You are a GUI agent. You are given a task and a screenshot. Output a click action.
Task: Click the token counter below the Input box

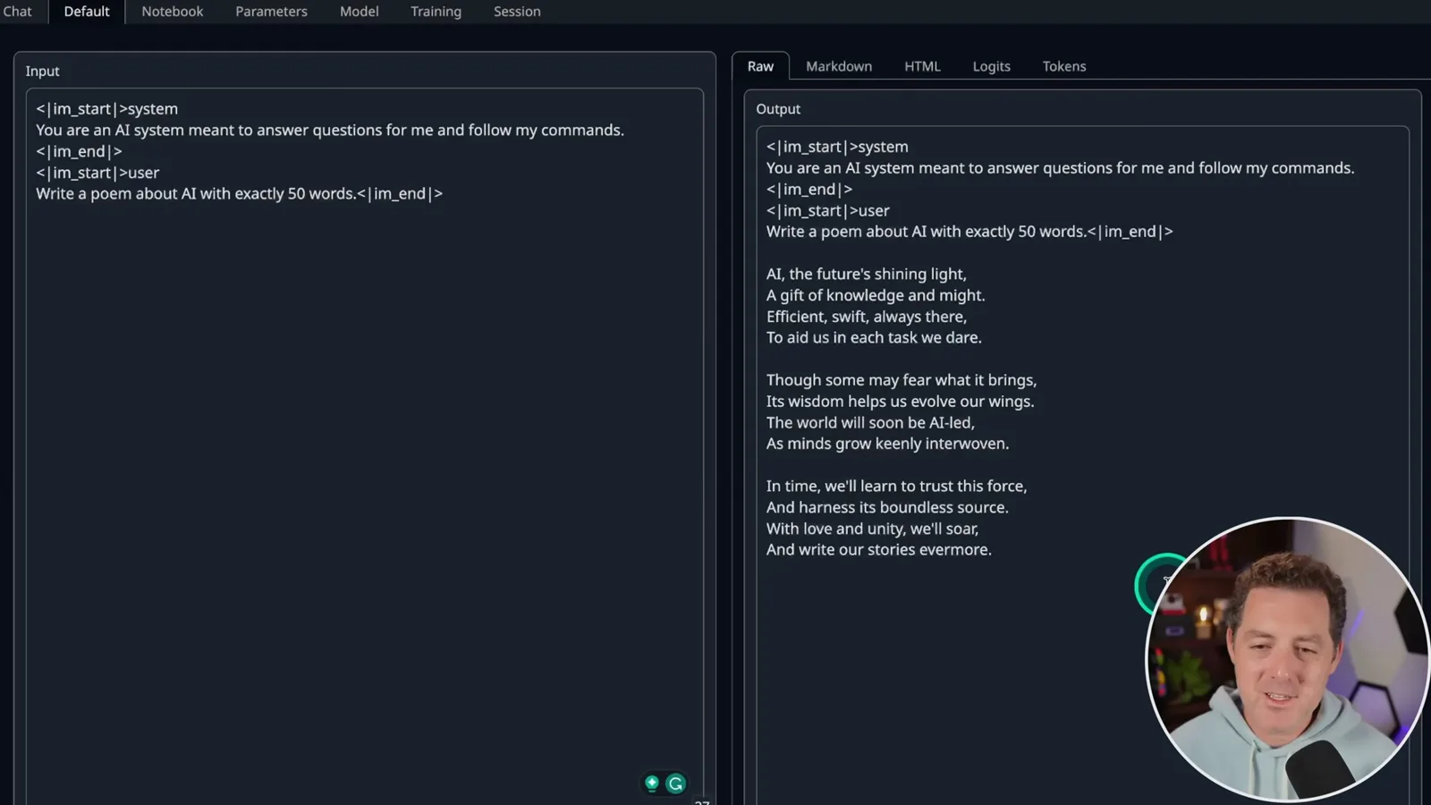pyautogui.click(x=702, y=801)
